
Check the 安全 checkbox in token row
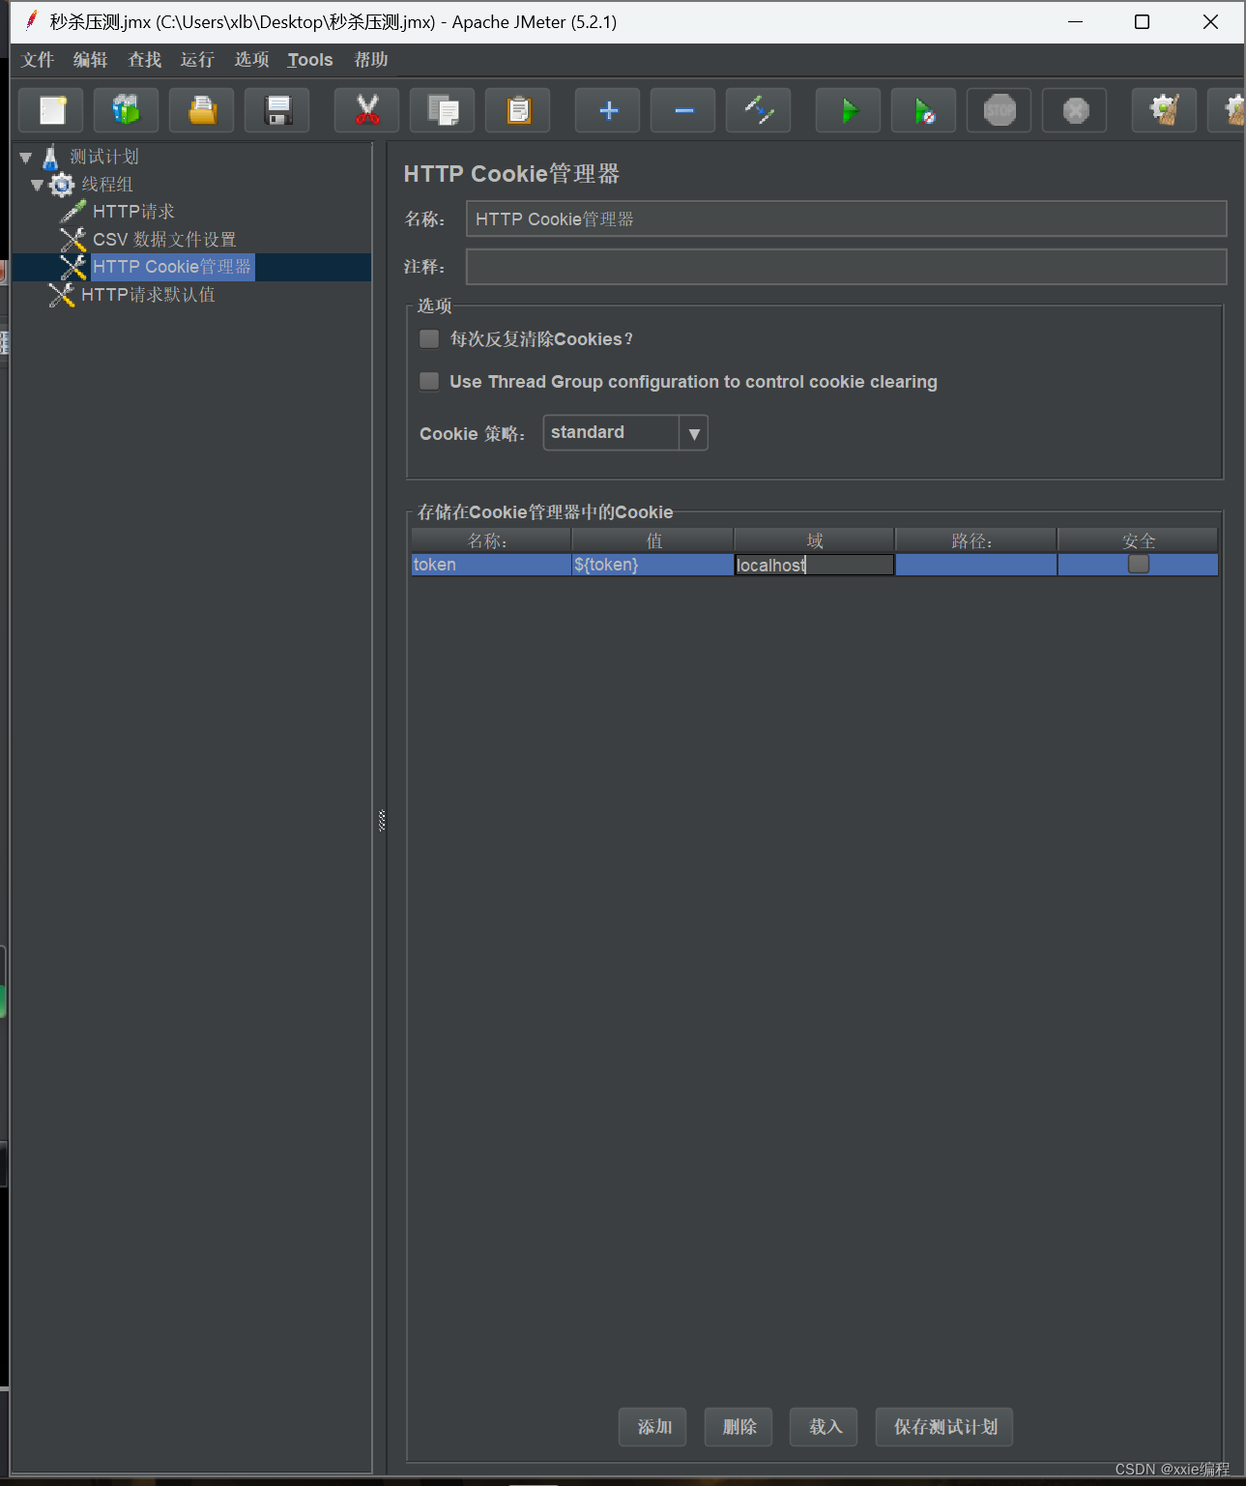1139,565
